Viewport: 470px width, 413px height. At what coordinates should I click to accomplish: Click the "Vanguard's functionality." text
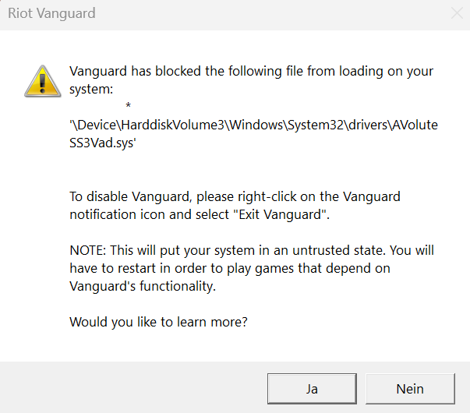point(142,286)
